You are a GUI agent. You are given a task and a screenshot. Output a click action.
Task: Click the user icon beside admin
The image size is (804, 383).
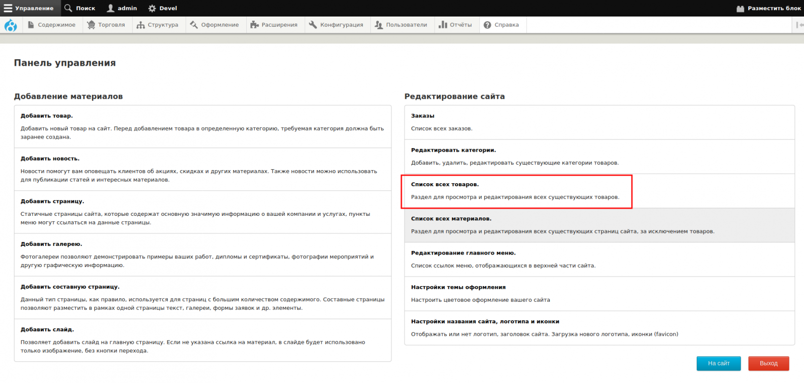tap(111, 8)
